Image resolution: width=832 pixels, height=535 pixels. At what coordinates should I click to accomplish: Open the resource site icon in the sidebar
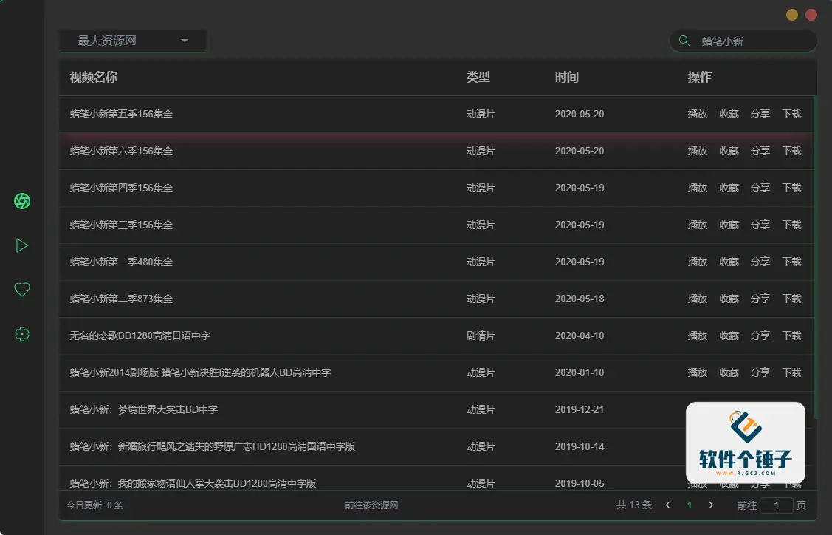tap(22, 200)
